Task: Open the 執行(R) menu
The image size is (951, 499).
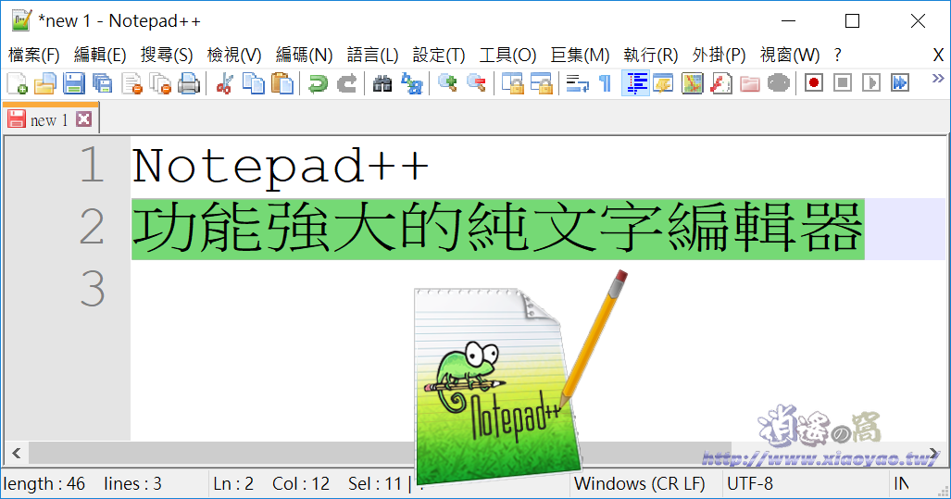Action: [651, 56]
